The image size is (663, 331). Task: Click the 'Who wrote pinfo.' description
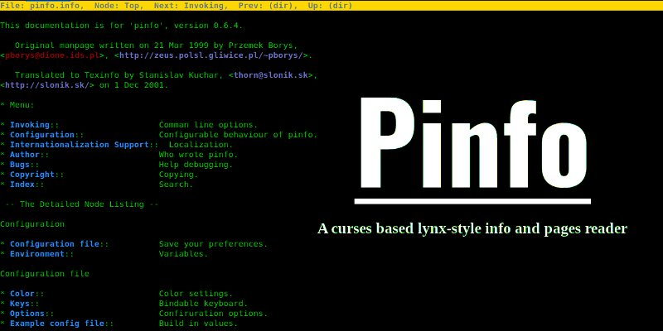pyautogui.click(x=198, y=155)
